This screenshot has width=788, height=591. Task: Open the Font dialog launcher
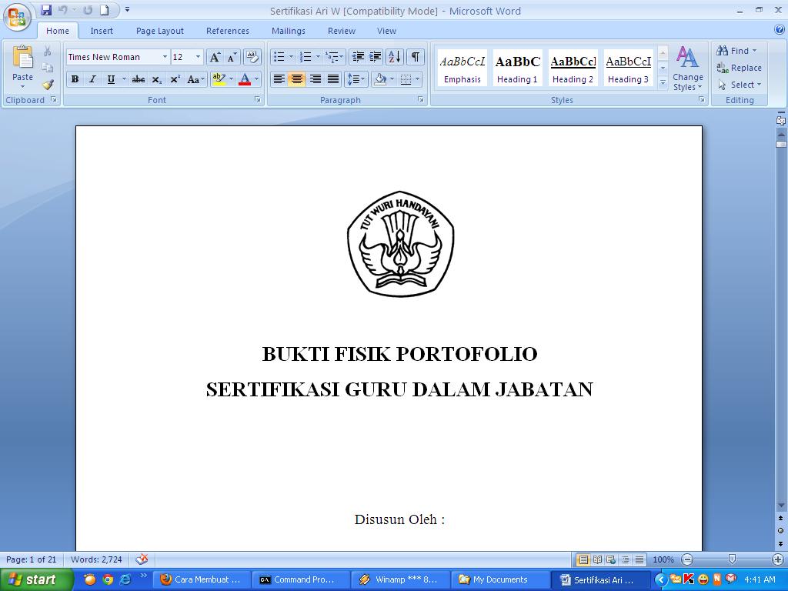257,99
